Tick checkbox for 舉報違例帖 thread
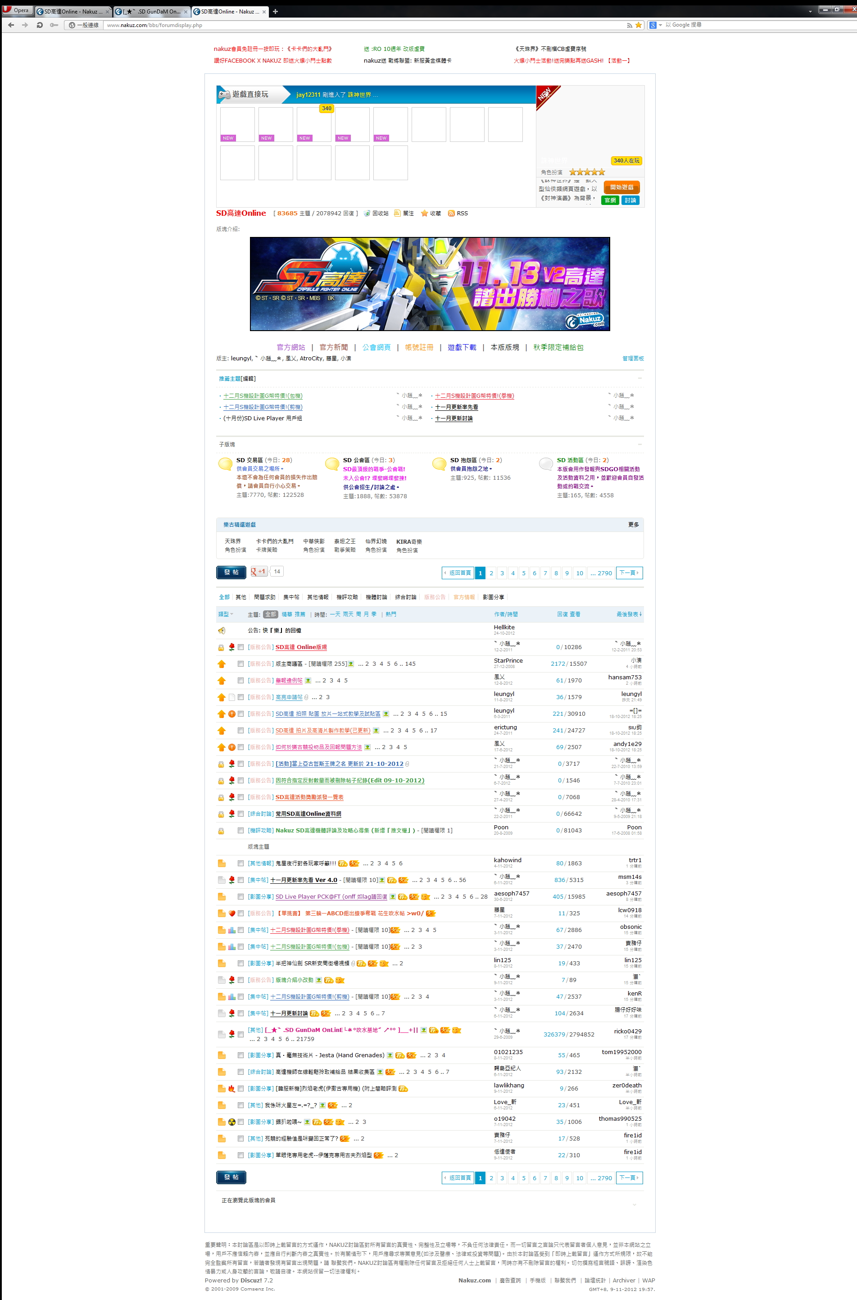Viewport: 857px width, 1300px height. point(240,681)
